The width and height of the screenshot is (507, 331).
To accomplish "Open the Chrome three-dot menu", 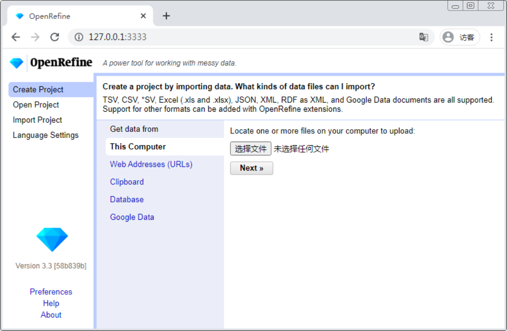I will point(491,37).
